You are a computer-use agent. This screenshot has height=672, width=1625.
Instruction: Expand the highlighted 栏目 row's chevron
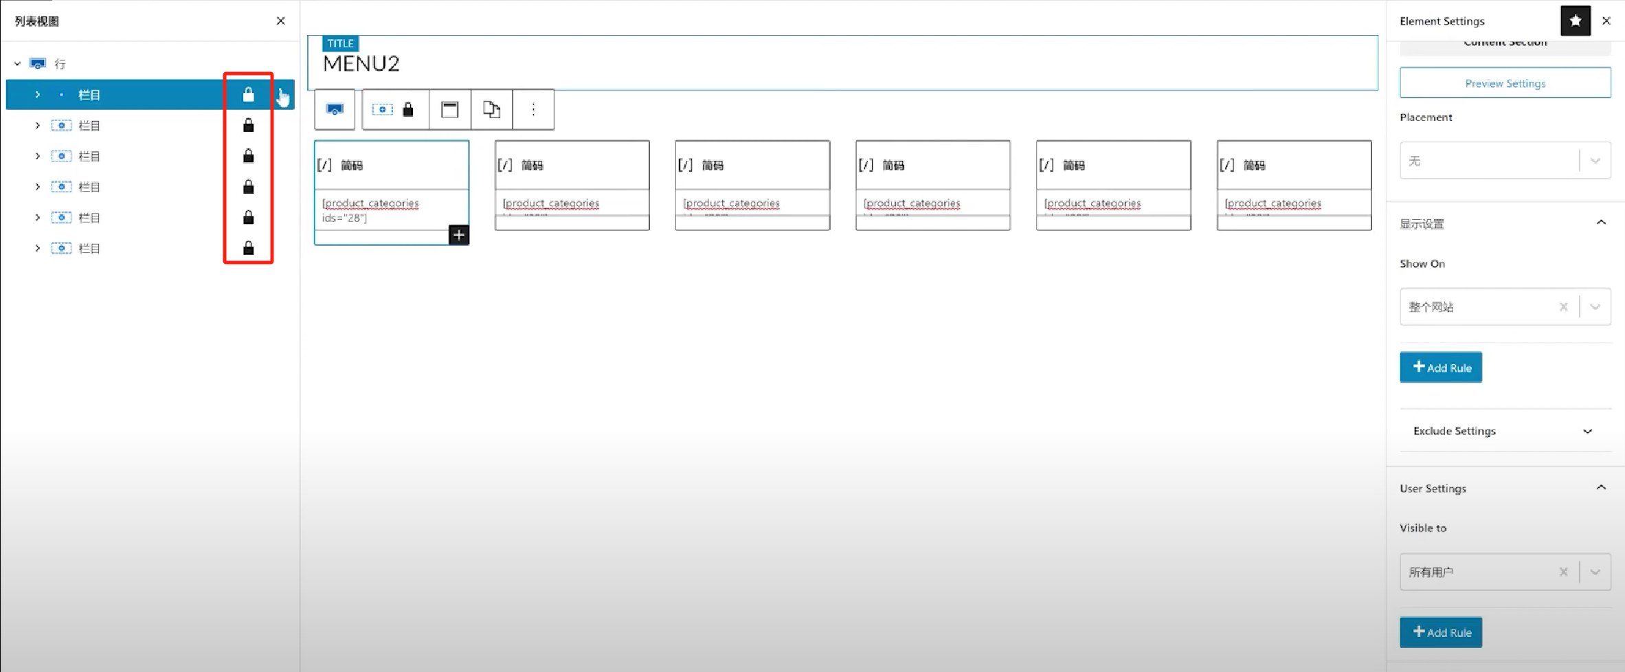[x=37, y=95]
